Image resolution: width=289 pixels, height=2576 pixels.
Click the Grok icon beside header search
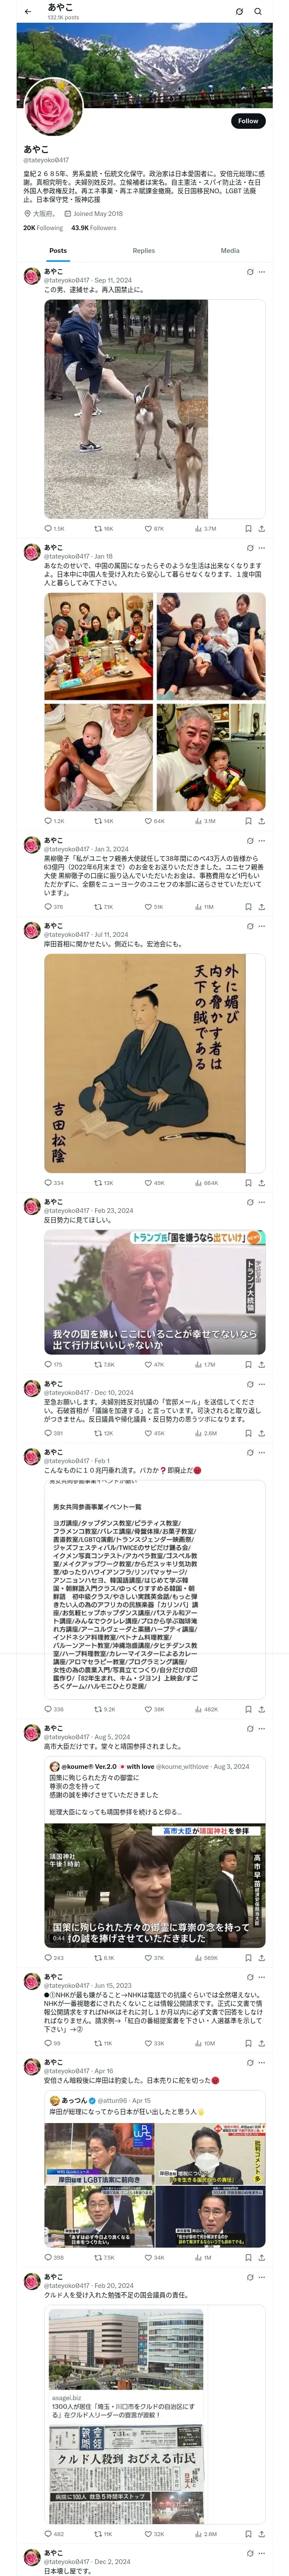pyautogui.click(x=239, y=12)
